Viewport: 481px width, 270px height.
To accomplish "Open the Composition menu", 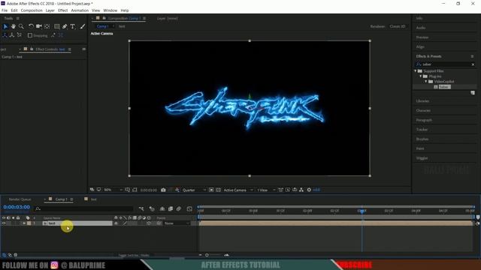I will [32, 10].
